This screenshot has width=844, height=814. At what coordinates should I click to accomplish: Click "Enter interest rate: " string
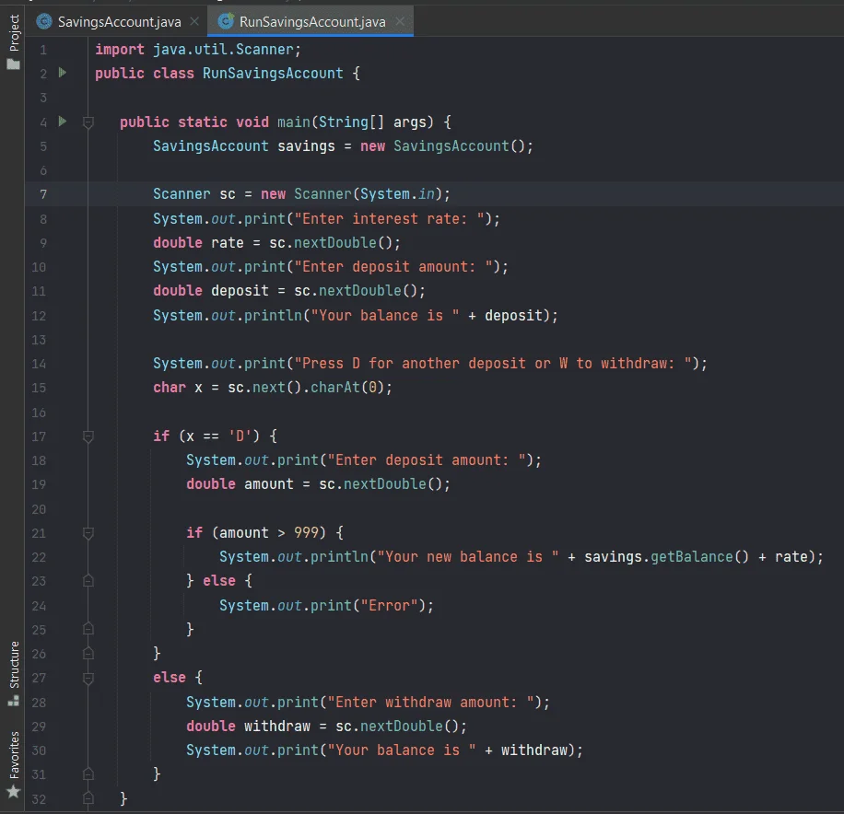click(392, 219)
